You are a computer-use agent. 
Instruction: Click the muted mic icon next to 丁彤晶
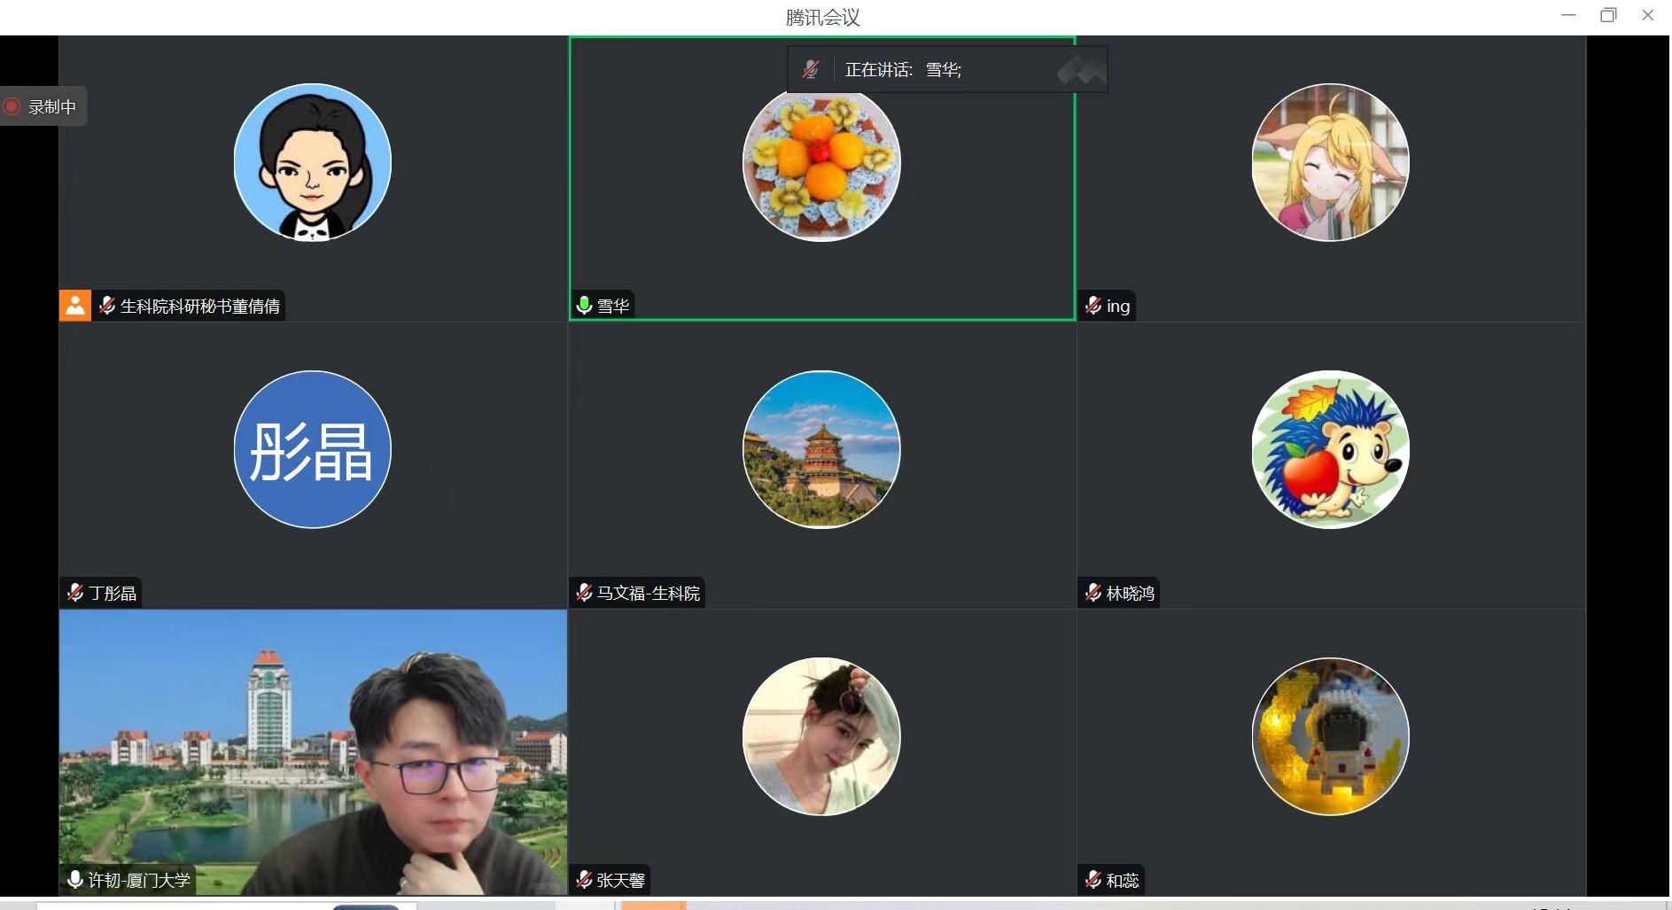pyautogui.click(x=75, y=593)
